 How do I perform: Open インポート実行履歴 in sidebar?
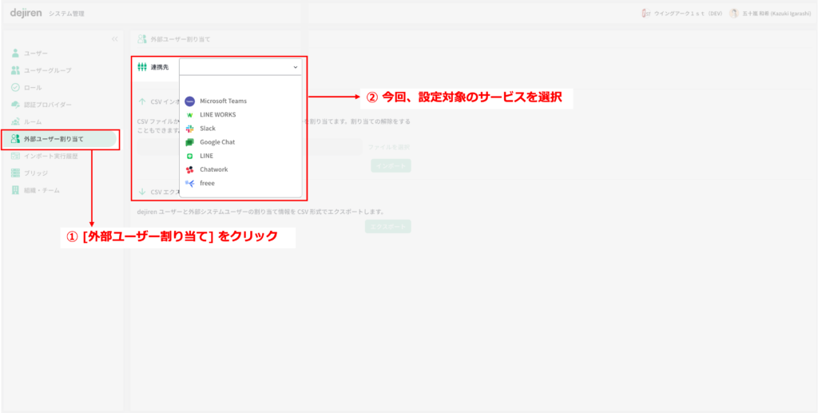pos(45,156)
